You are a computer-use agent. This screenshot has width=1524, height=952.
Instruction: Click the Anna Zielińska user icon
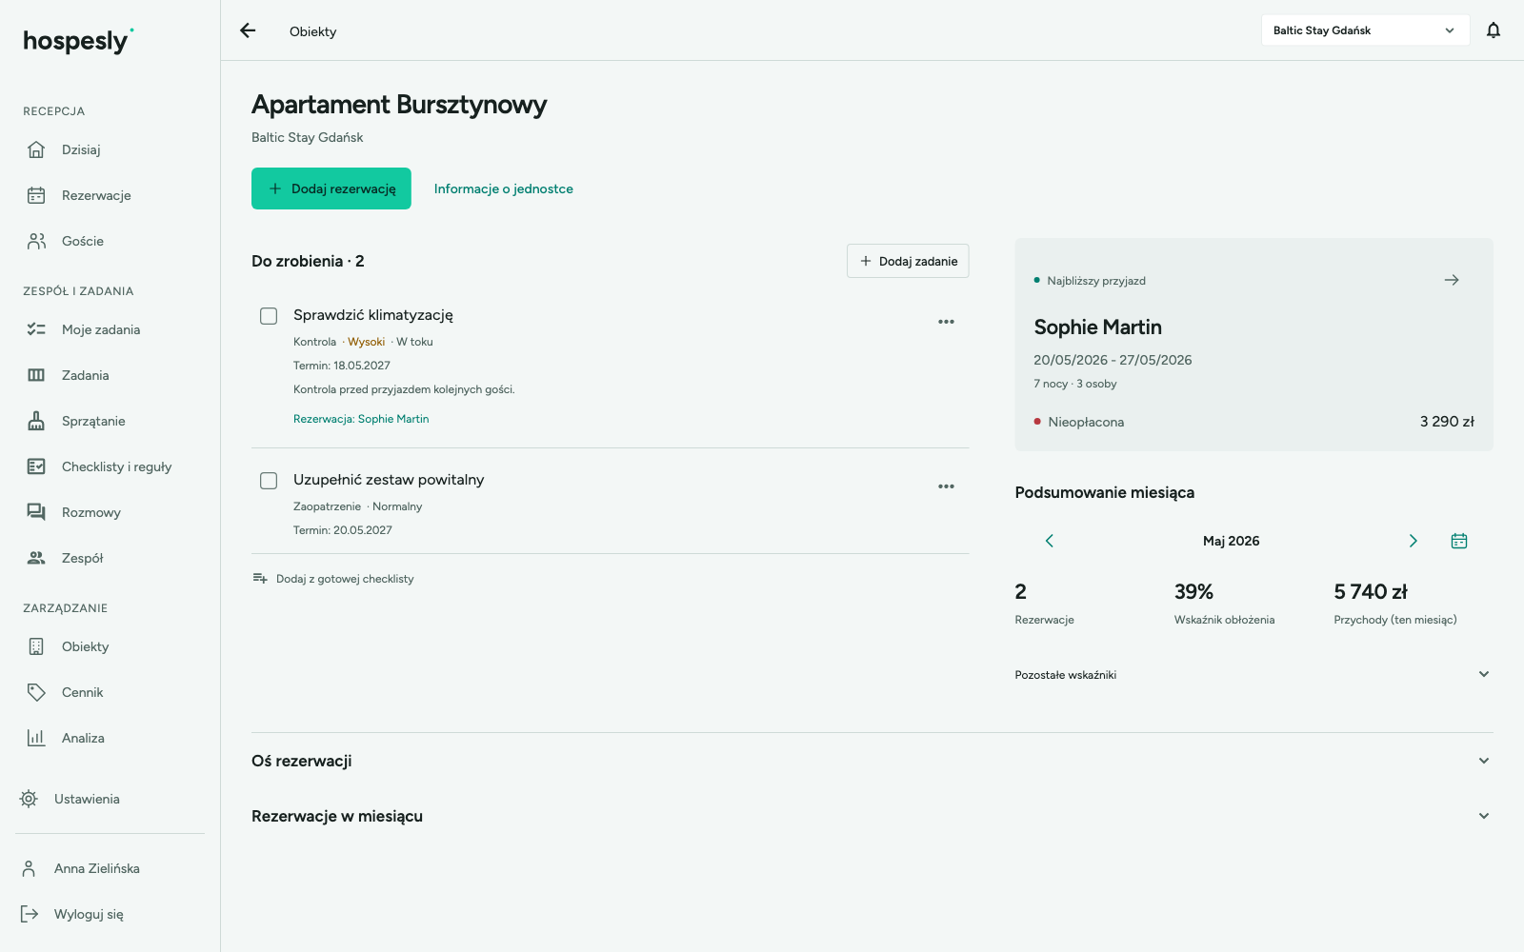[x=29, y=868]
